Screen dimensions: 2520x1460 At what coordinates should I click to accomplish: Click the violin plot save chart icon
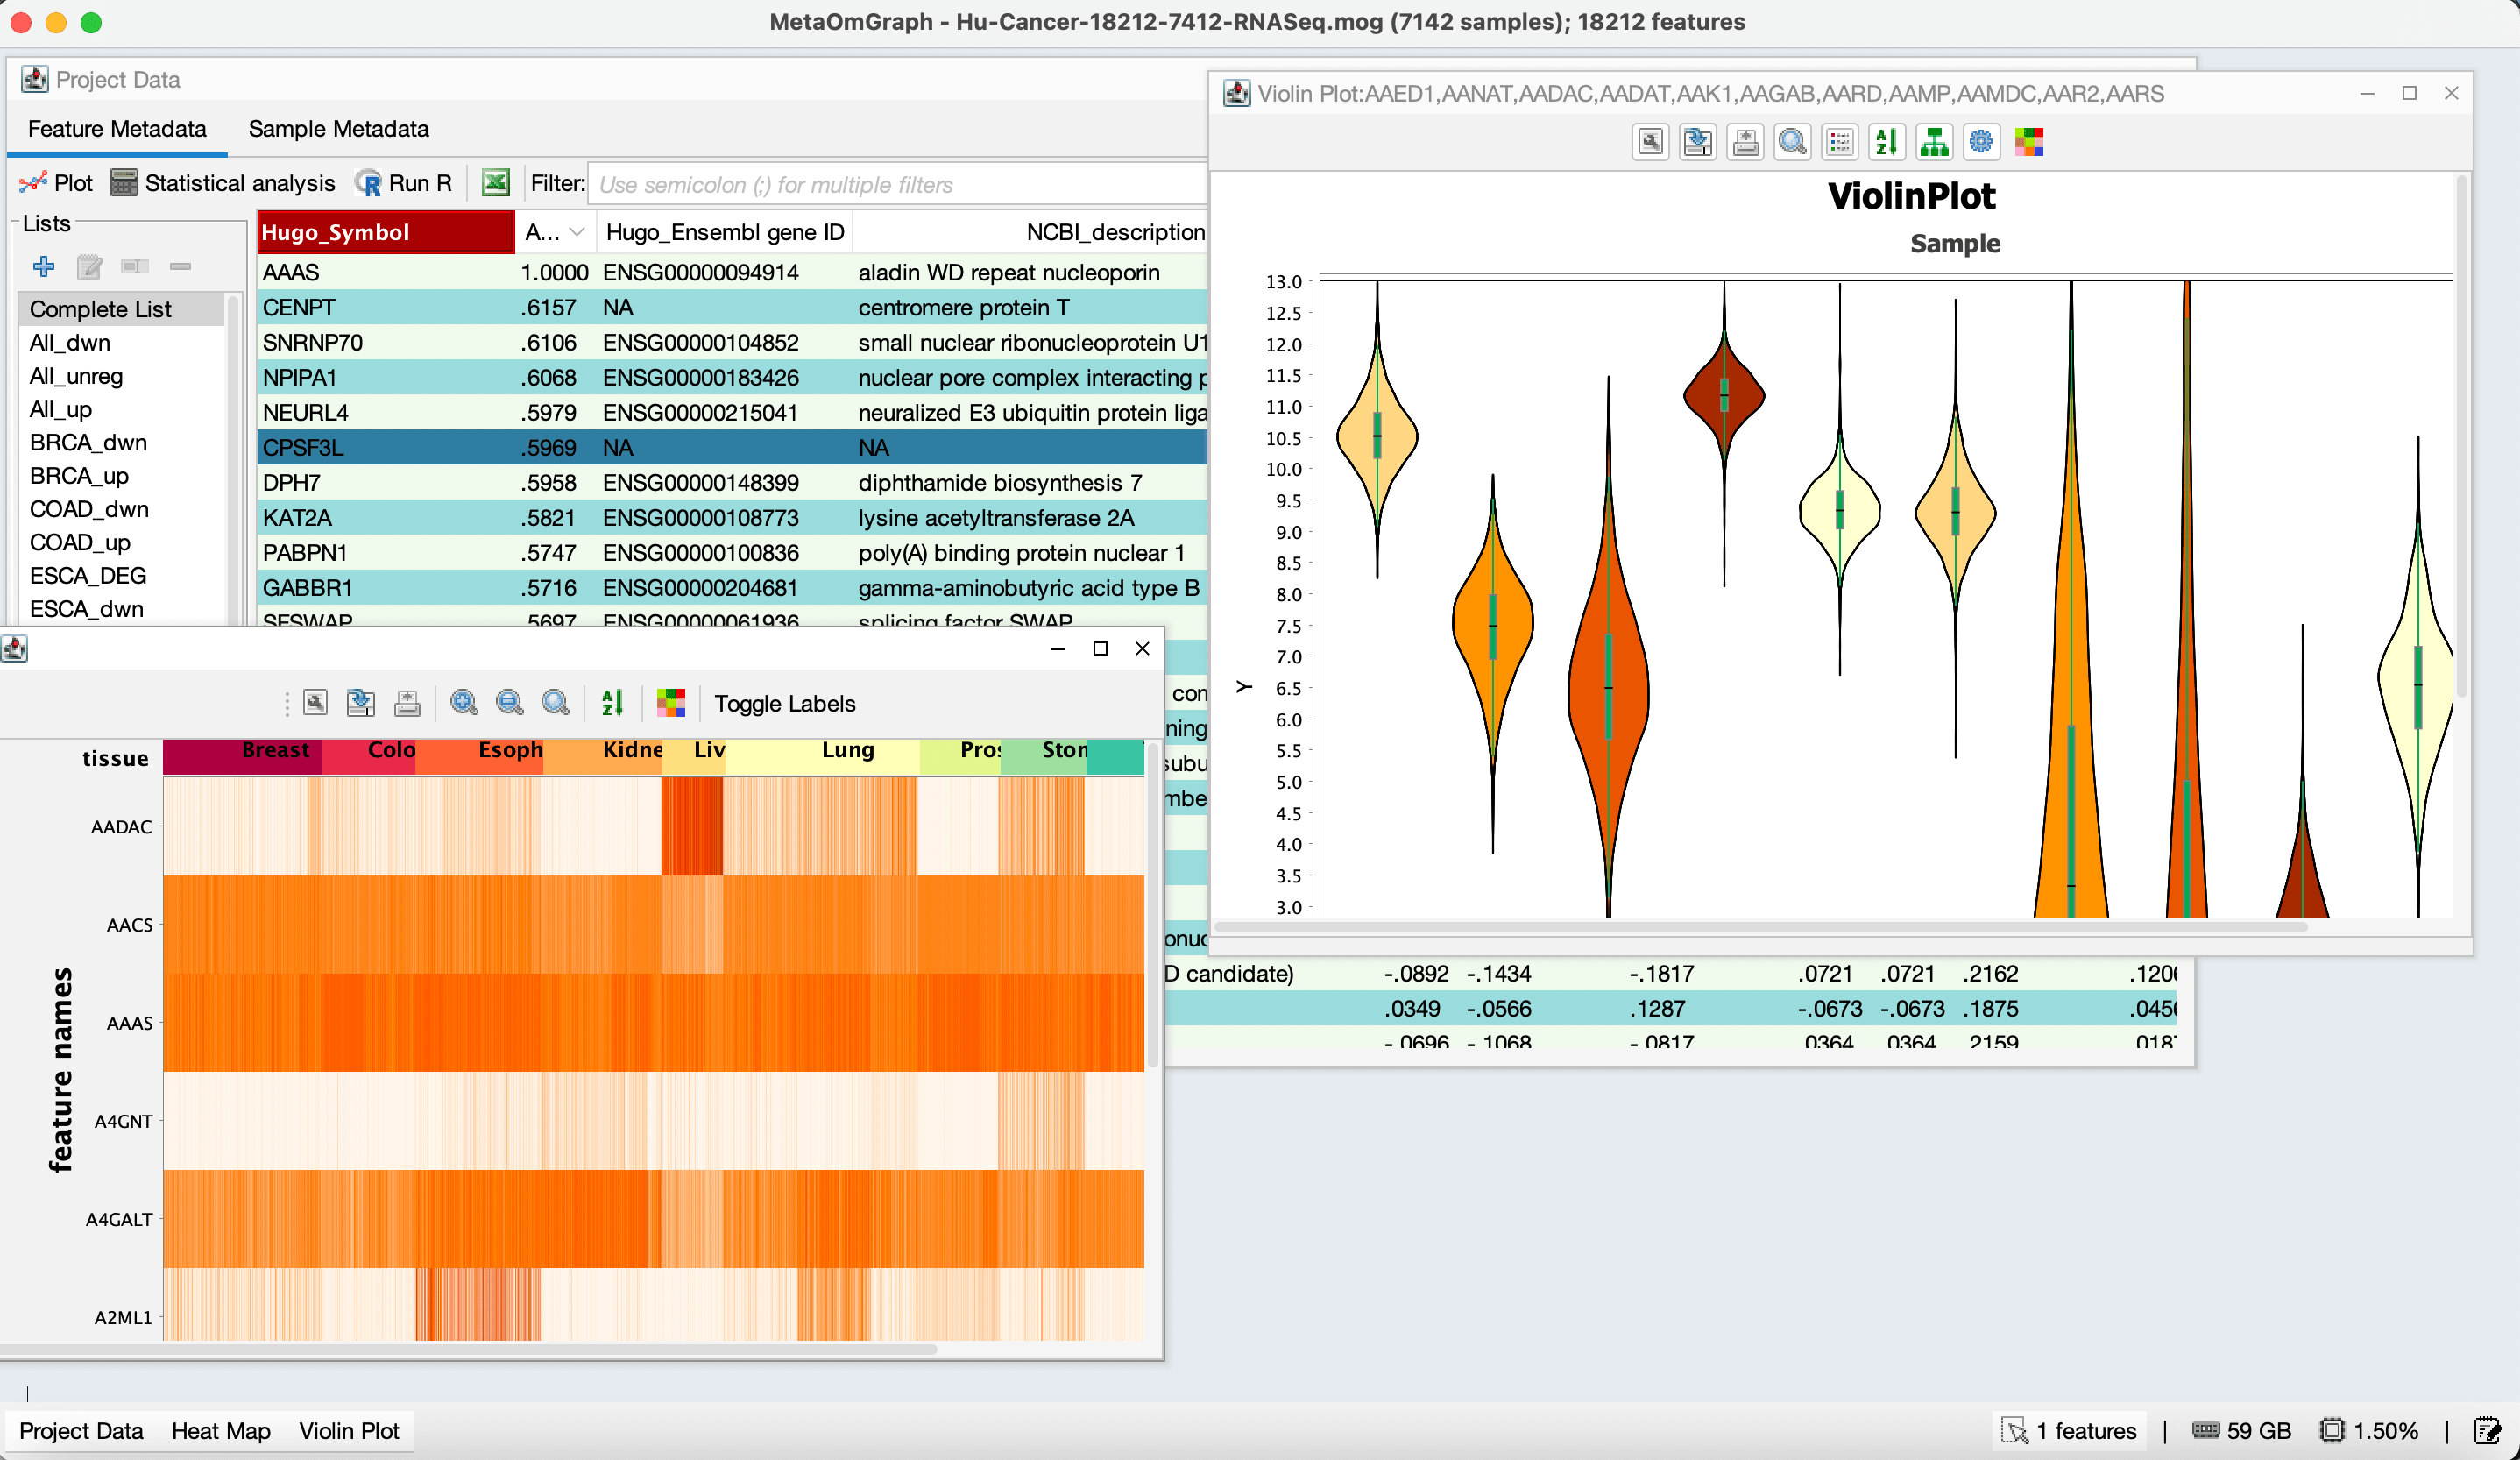[x=1697, y=142]
